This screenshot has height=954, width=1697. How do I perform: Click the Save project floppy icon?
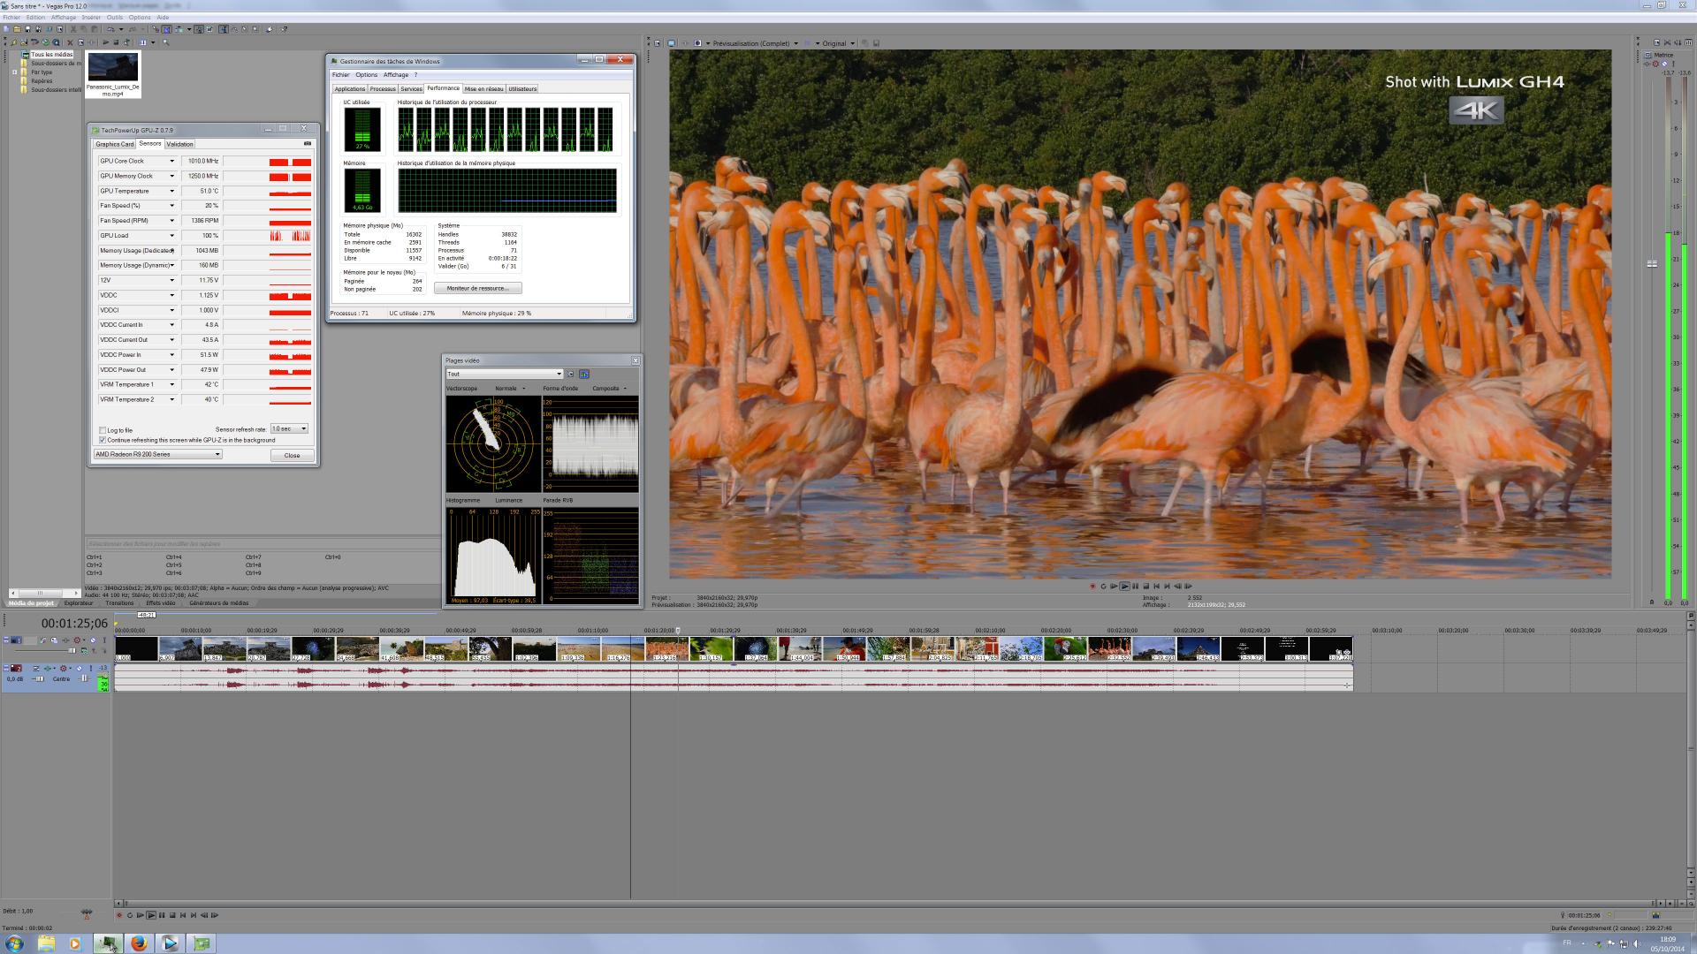[27, 29]
